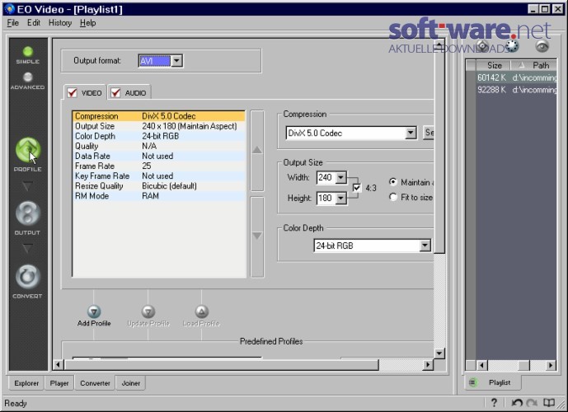Open the Output step icon
This screenshot has width=568, height=412.
[x=28, y=213]
